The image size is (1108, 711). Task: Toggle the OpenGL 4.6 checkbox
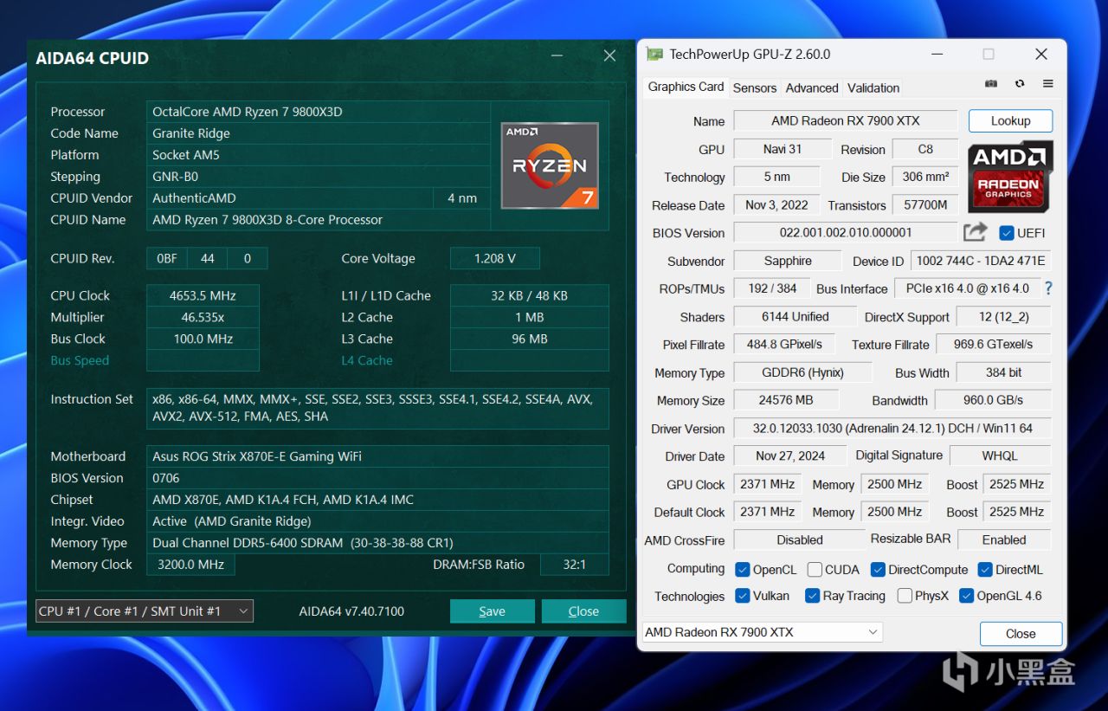(x=967, y=596)
